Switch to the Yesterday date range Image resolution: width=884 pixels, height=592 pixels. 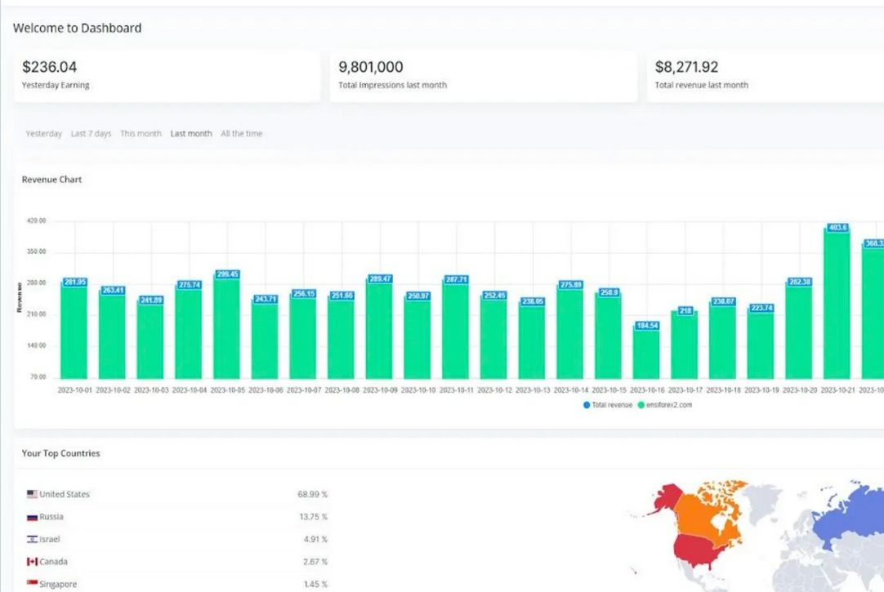43,133
